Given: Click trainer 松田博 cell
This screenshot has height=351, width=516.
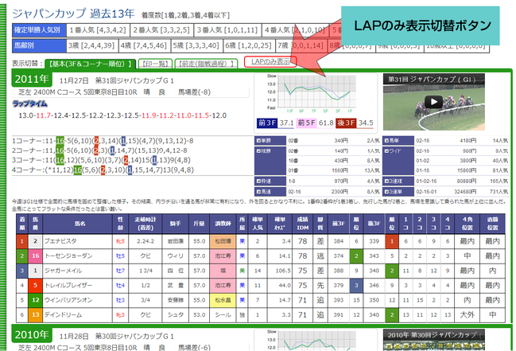Looking at the screenshot, I should (x=223, y=241).
